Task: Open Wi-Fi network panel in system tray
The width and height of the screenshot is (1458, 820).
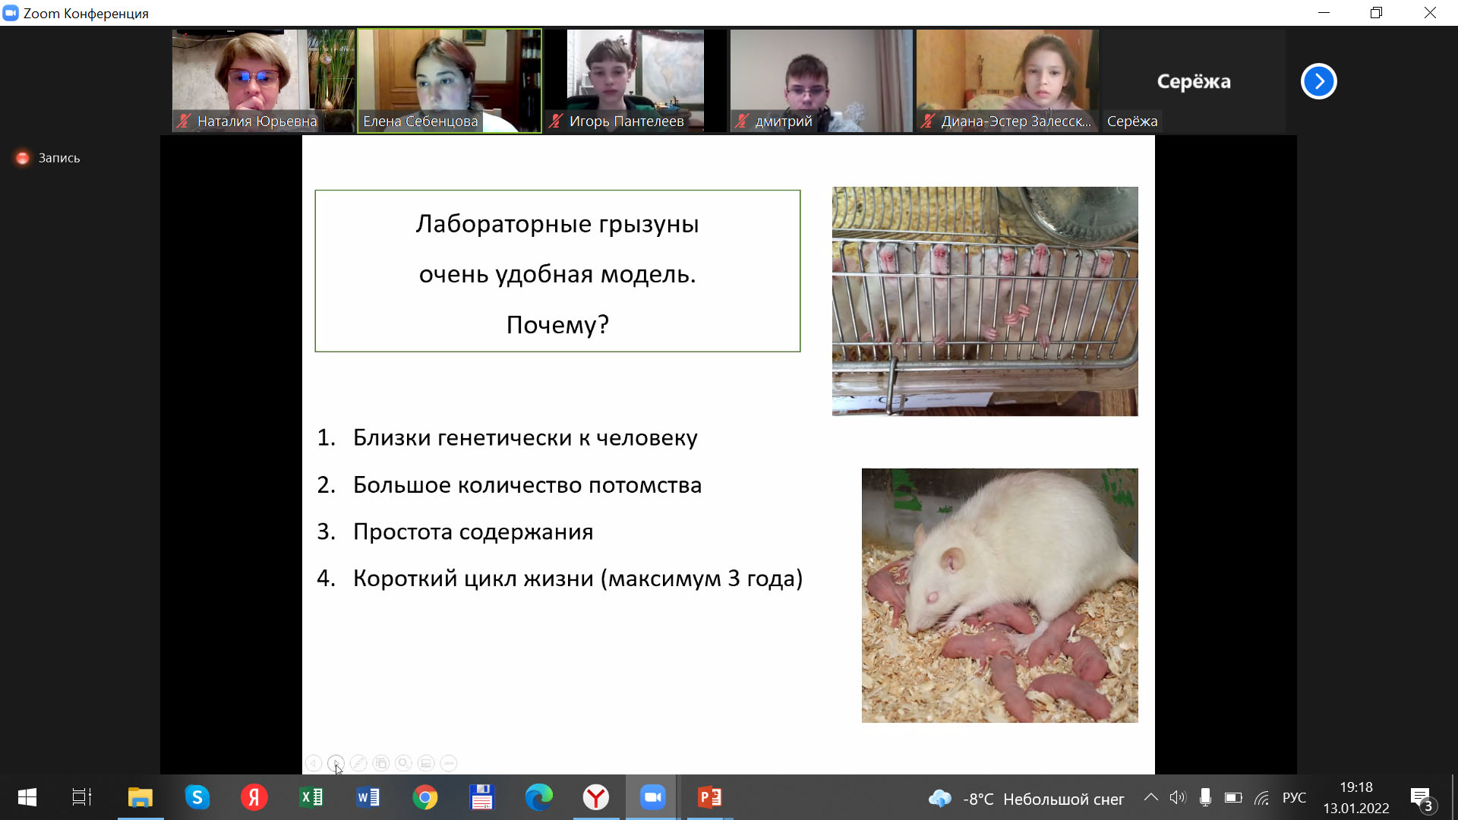Action: (x=1261, y=798)
